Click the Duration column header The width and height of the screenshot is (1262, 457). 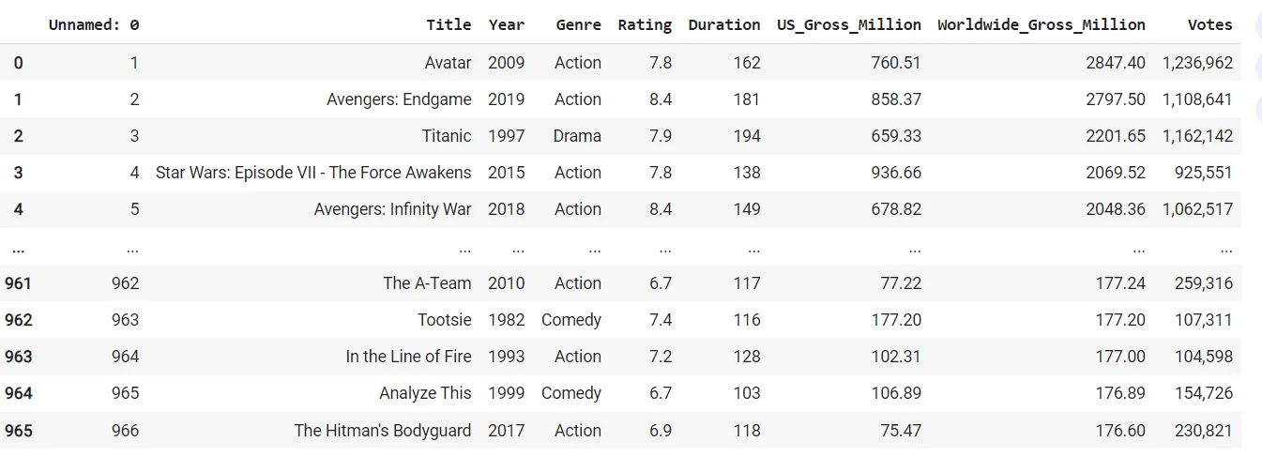(723, 25)
